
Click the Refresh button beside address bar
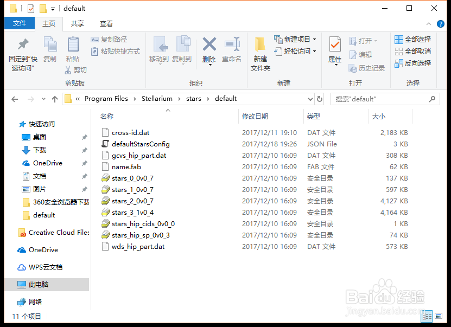click(320, 99)
